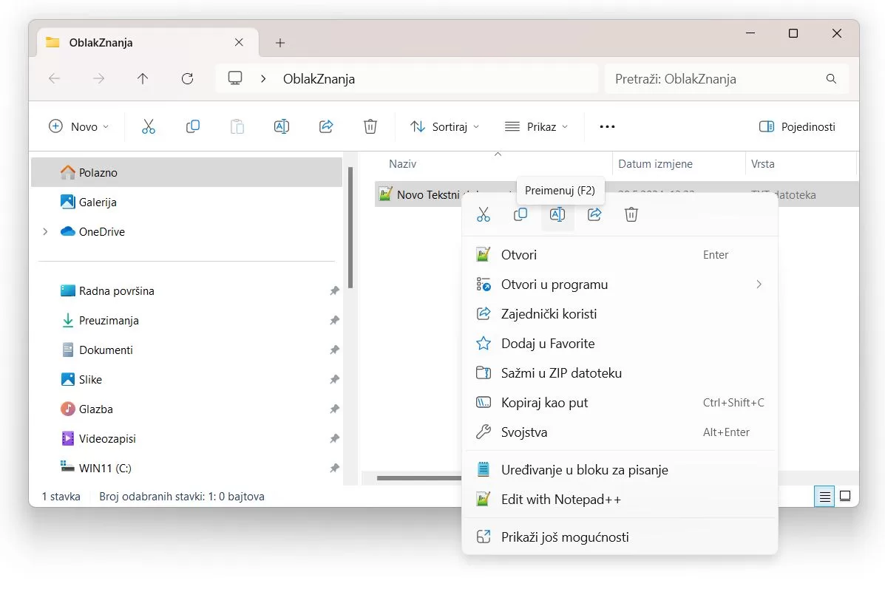885x606 pixels.
Task: Toggle the Pojedinosti details pane
Action: point(797,126)
